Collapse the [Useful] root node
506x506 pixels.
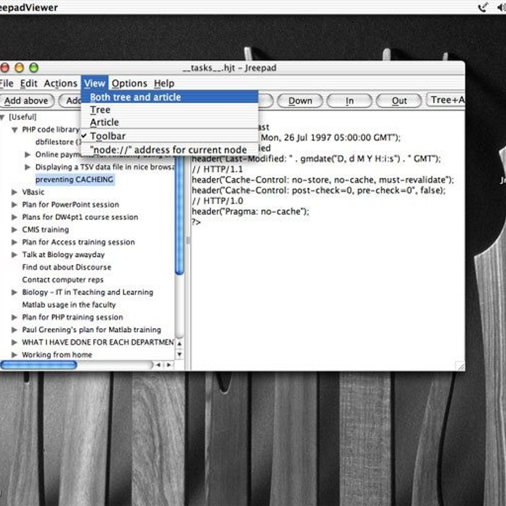coord(3,117)
